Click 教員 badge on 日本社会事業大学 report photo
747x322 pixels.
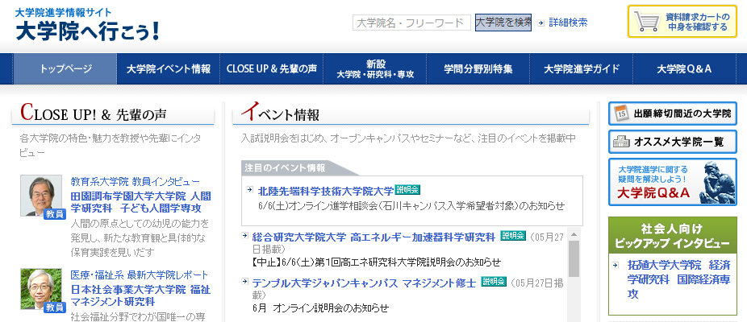pyautogui.click(x=55, y=308)
